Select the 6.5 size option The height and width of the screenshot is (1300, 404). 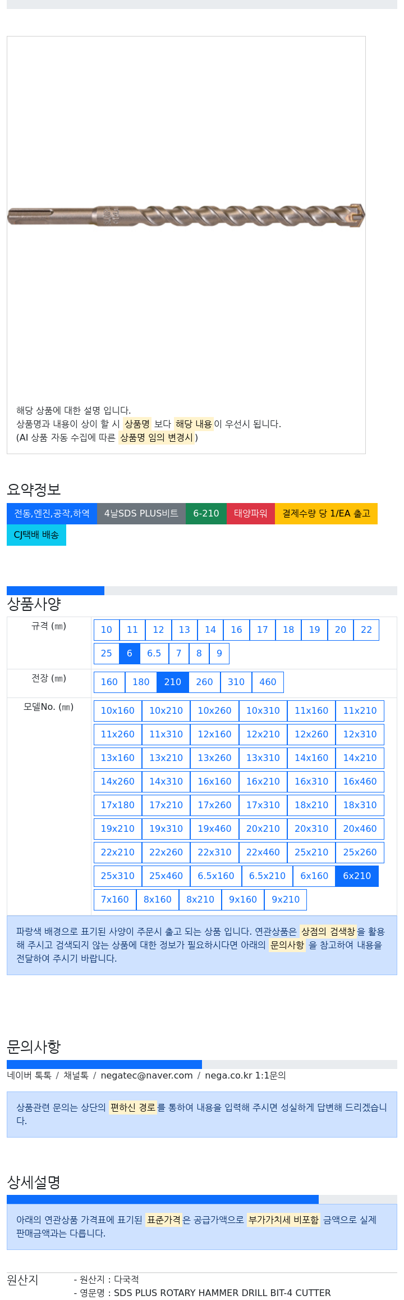(x=154, y=654)
